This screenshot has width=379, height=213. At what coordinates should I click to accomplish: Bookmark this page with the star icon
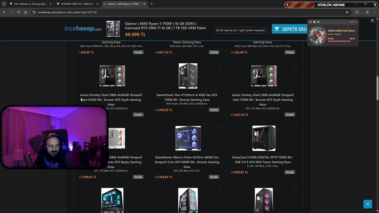click(347, 12)
